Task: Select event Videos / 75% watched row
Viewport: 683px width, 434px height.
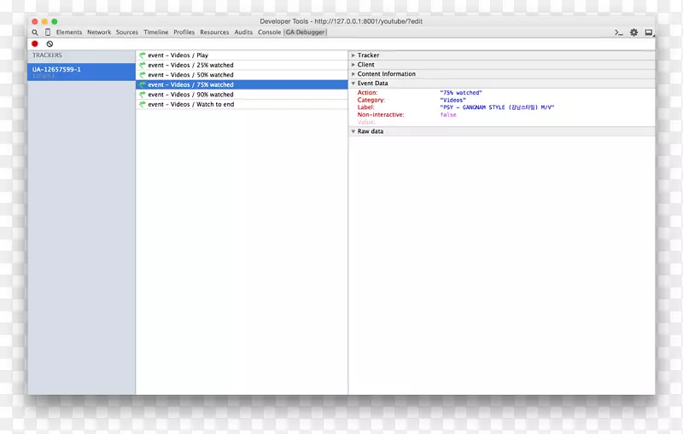Action: [242, 84]
